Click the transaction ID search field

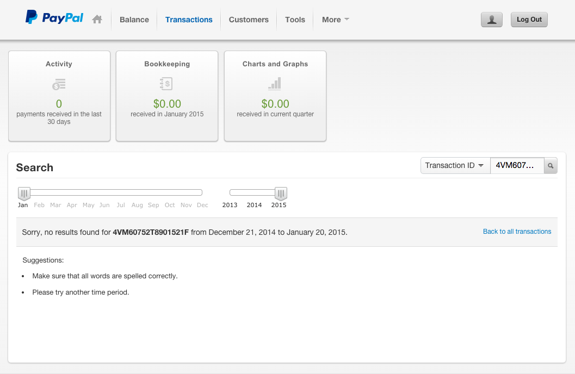tap(517, 166)
